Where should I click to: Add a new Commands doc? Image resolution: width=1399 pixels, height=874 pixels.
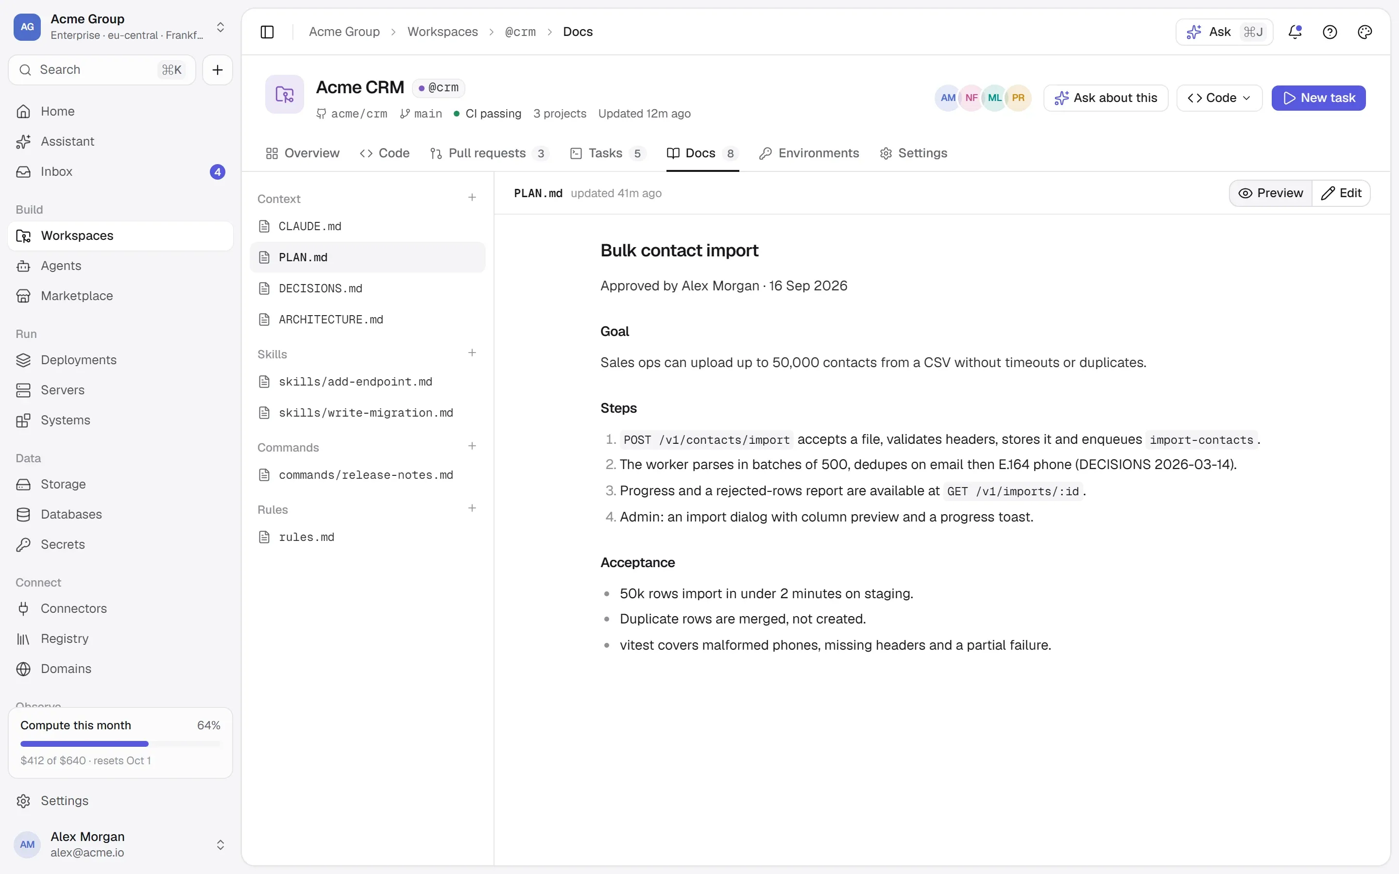tap(472, 446)
